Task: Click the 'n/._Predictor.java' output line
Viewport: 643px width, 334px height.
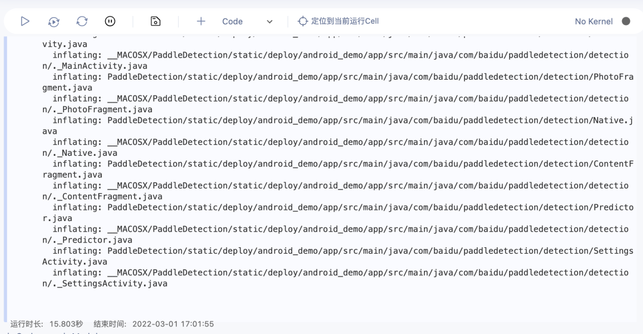Action: [88, 240]
